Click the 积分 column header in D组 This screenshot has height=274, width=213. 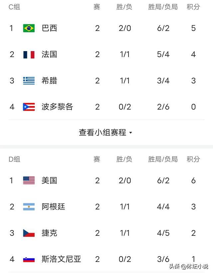(193, 159)
